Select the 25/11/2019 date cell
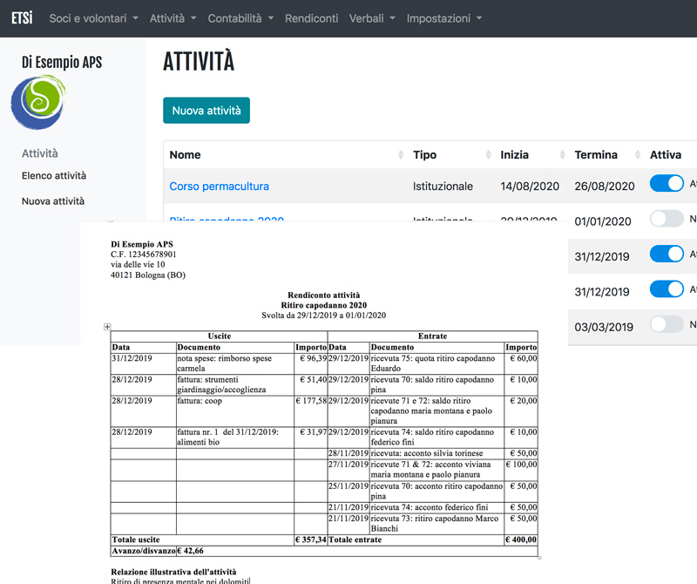The width and height of the screenshot is (697, 584). coord(348,492)
